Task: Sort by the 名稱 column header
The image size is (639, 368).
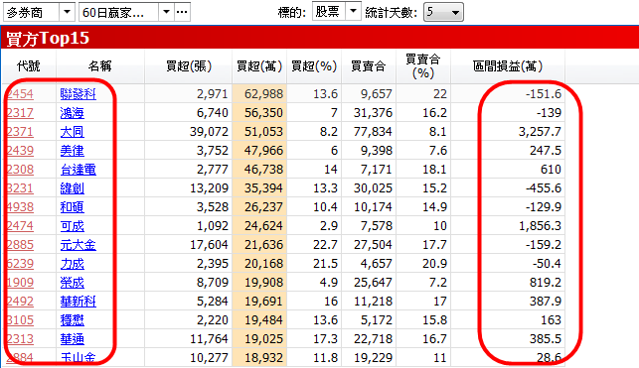Action: point(99,65)
